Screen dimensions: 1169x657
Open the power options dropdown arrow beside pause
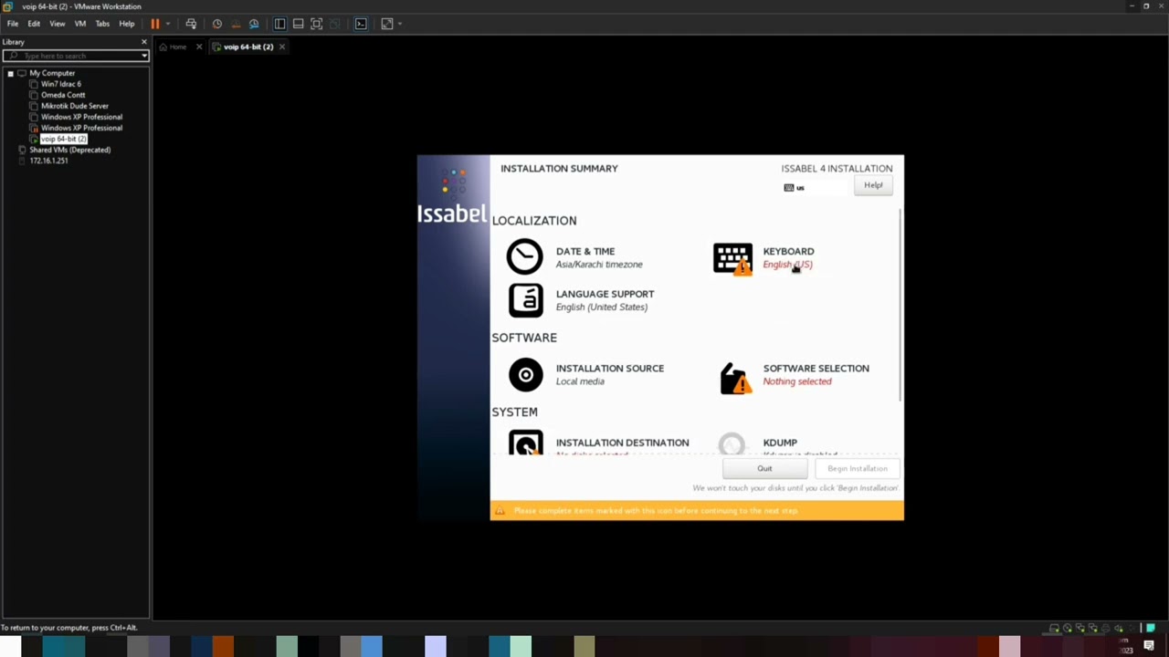pos(167,24)
